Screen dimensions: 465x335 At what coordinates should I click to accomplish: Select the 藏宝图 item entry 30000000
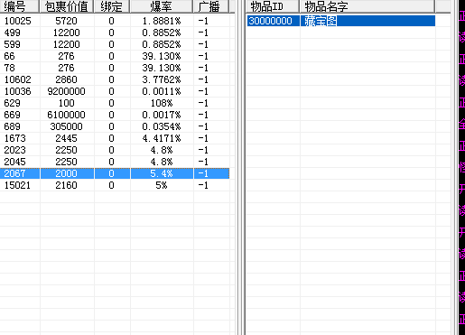click(341, 21)
